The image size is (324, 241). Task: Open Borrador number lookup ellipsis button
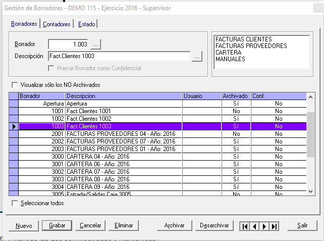coord(95,44)
